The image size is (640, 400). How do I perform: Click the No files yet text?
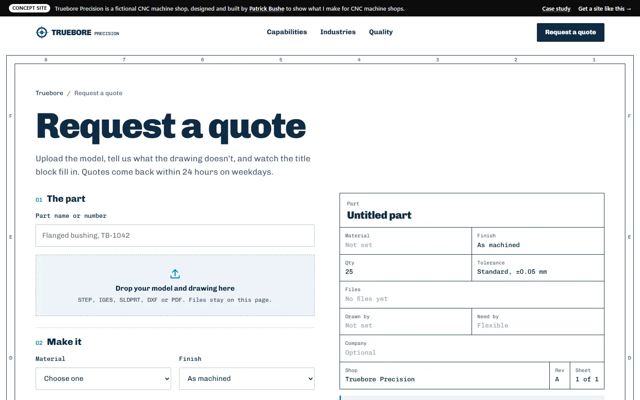pyautogui.click(x=366, y=299)
